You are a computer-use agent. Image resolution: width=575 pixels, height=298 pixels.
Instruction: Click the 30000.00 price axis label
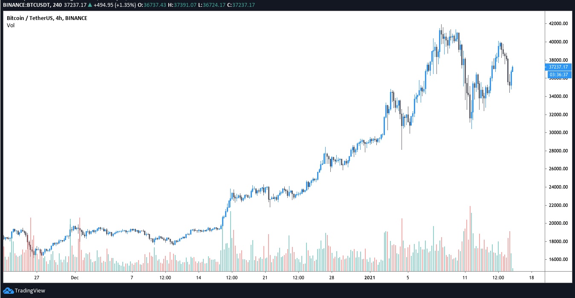559,132
